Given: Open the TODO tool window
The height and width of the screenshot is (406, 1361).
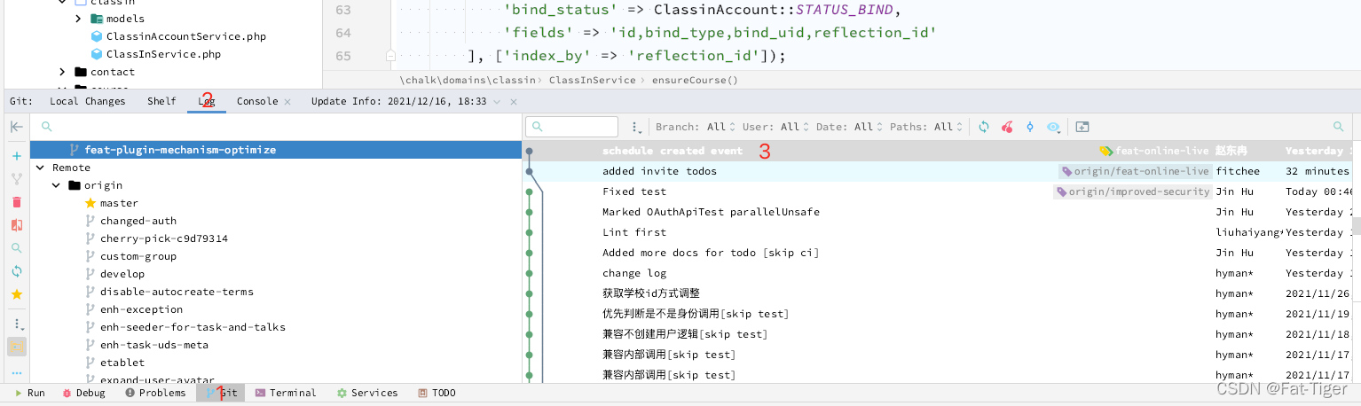Looking at the screenshot, I should tap(437, 393).
